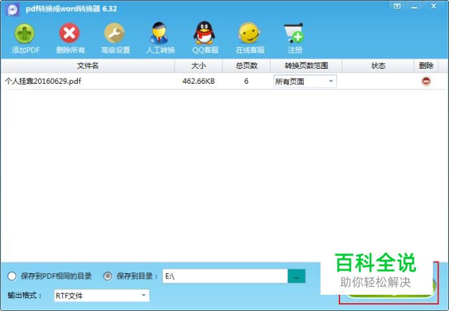The image size is (449, 311).
Task: Click the 删除所有 red X icon
Action: point(69,33)
